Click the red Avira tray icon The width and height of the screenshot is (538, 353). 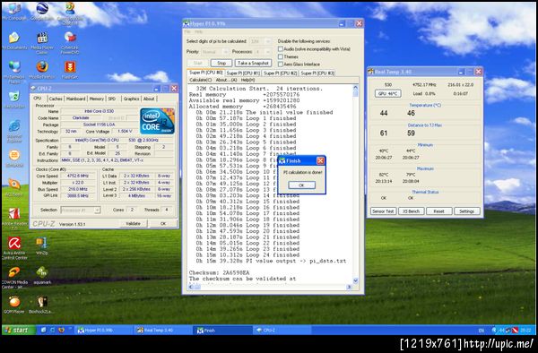(515, 330)
